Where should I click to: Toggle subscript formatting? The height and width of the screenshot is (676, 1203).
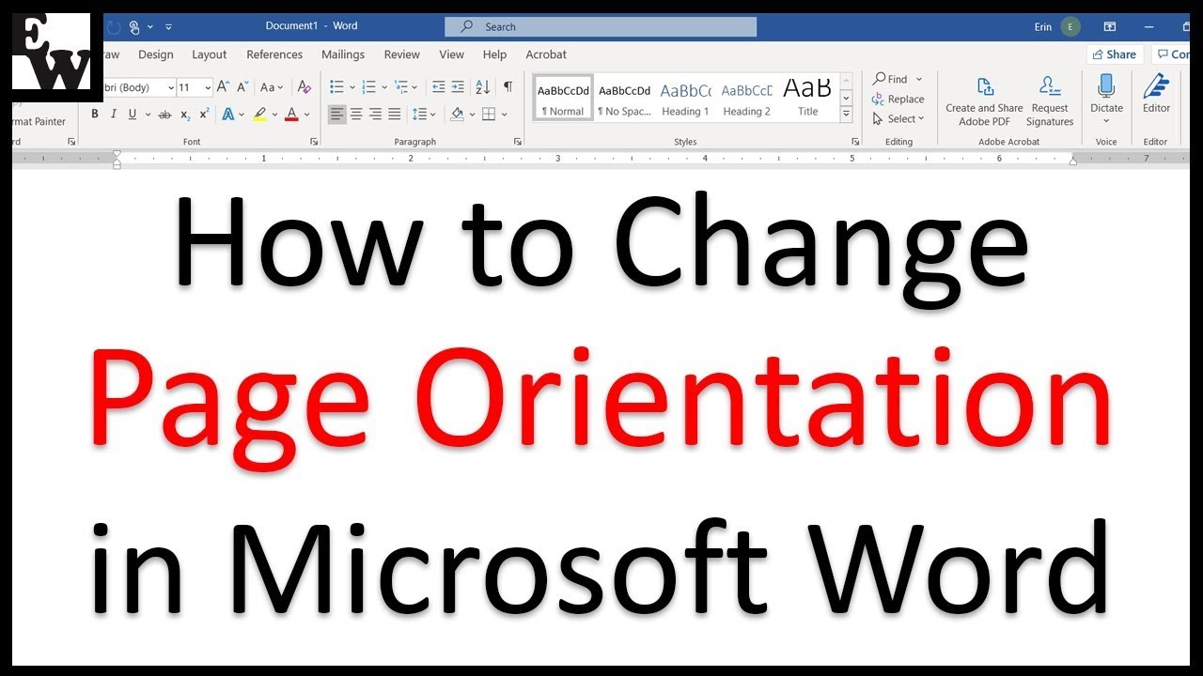[185, 115]
